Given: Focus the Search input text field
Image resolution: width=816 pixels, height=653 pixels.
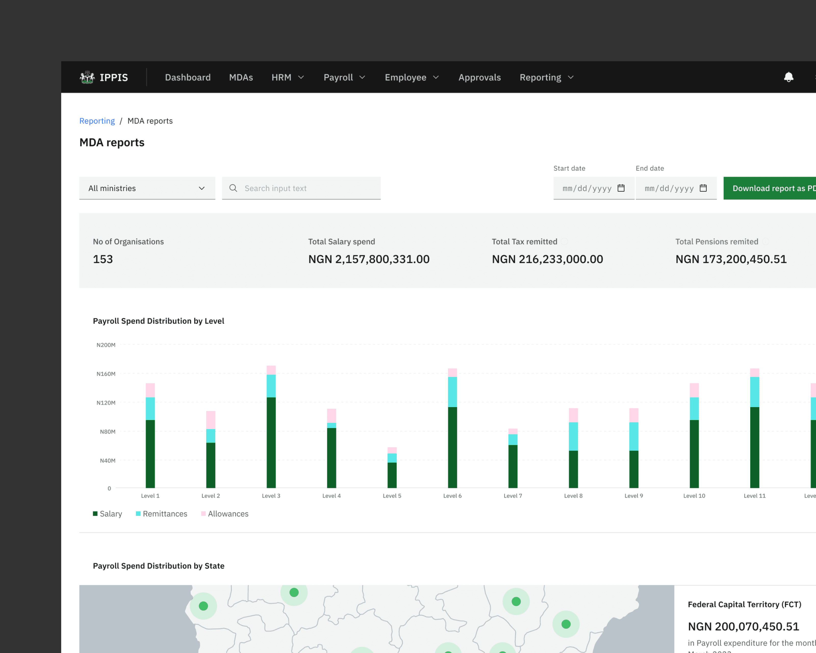Looking at the screenshot, I should (301, 188).
